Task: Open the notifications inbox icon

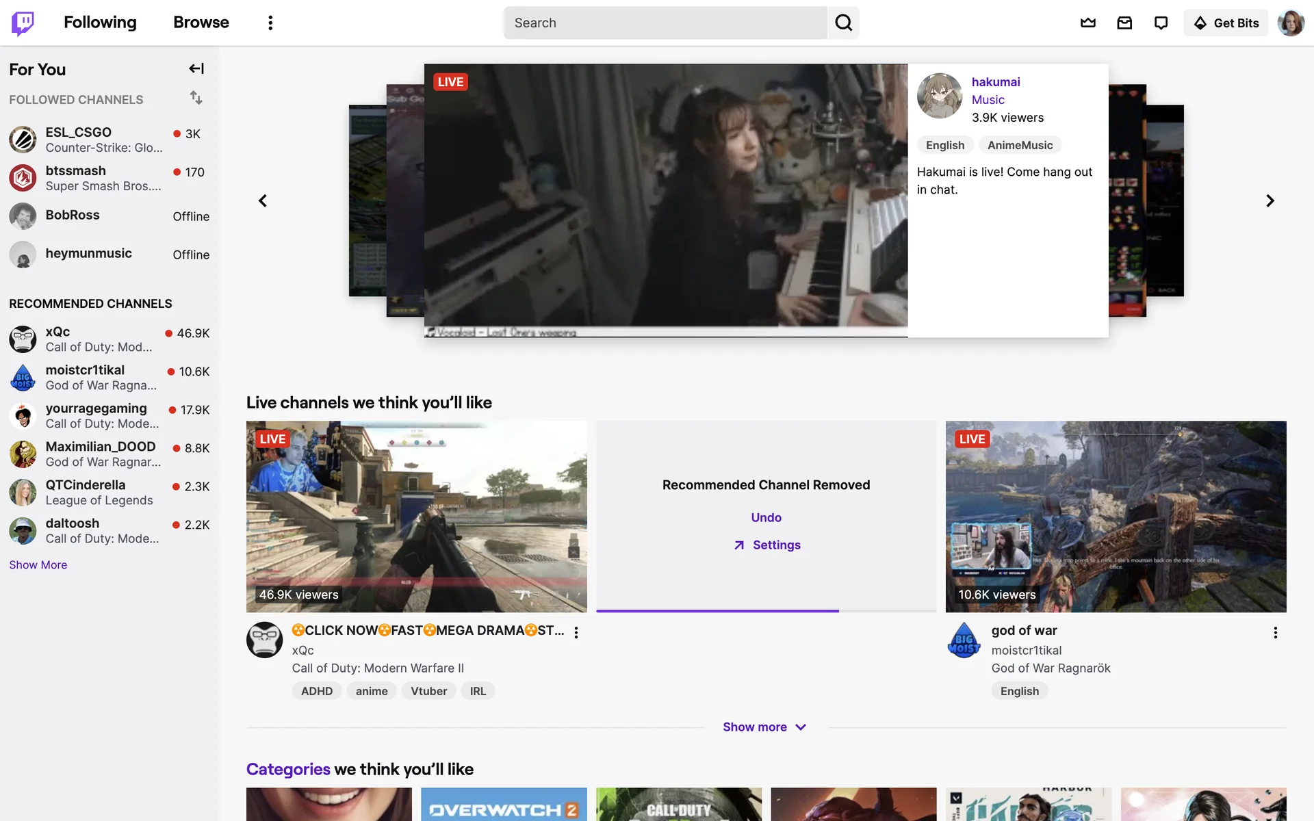Action: click(1124, 23)
